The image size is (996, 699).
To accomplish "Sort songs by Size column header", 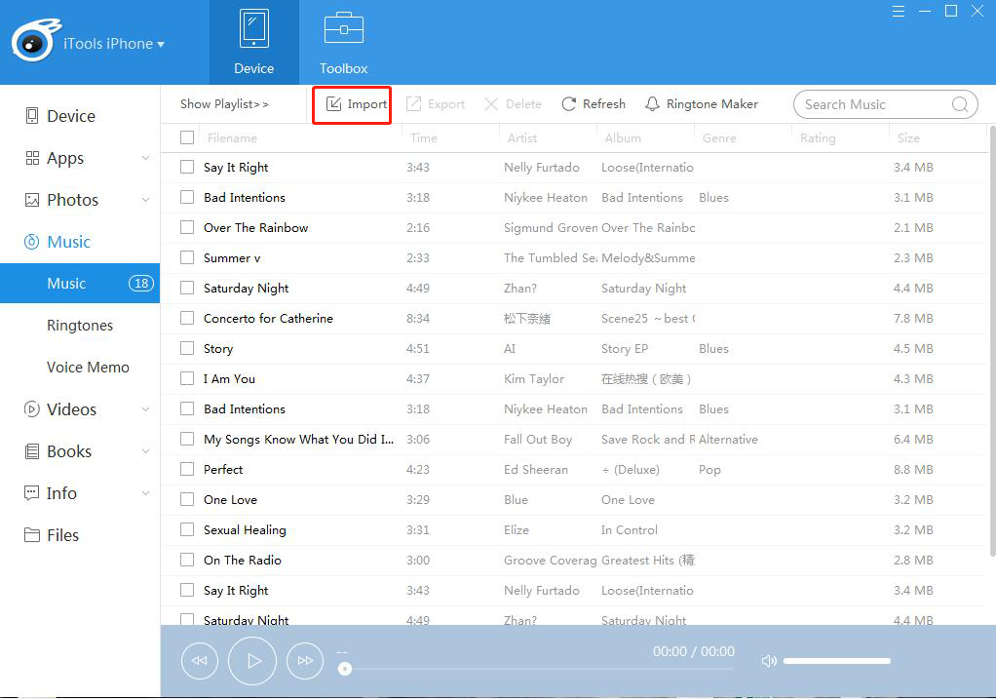I will [x=908, y=137].
